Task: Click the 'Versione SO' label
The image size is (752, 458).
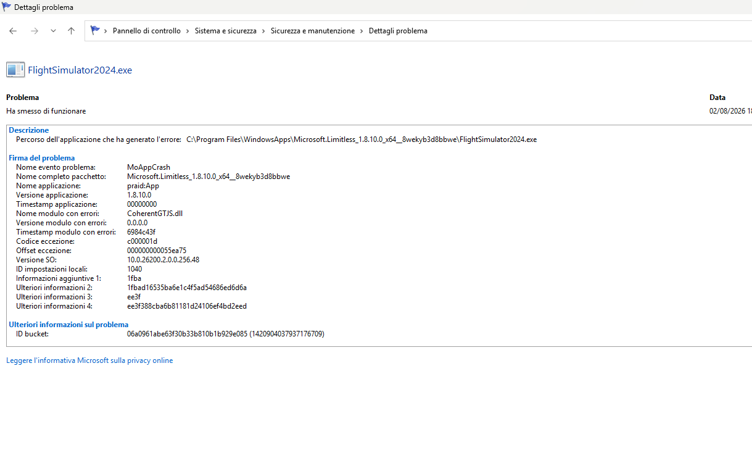Action: 36,260
